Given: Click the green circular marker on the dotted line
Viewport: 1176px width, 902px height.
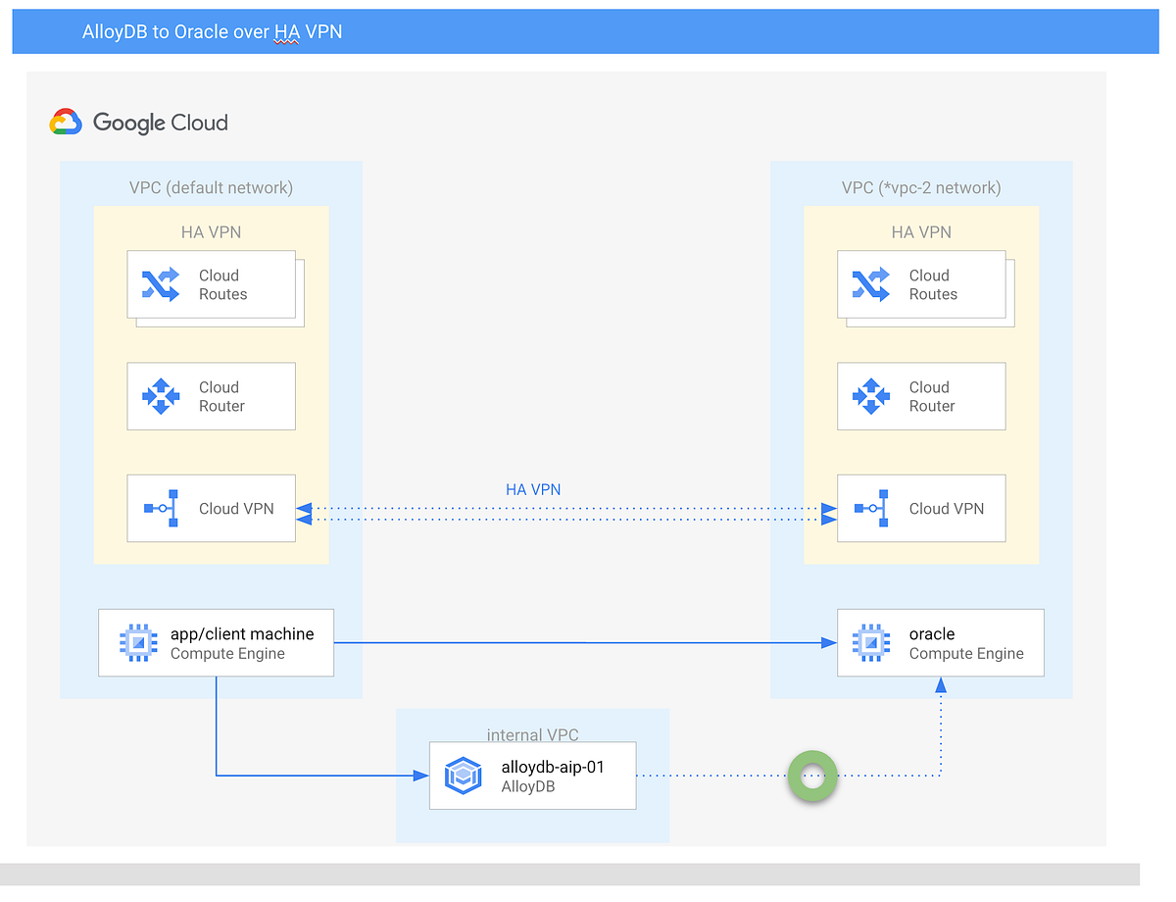Looking at the screenshot, I should click(x=812, y=776).
